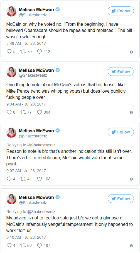Click reply icon on 8:48 AM tweet

coord(9,51)
